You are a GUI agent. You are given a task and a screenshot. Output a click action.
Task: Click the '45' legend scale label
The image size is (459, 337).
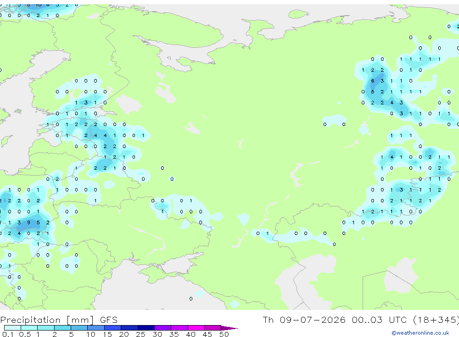[207, 334]
